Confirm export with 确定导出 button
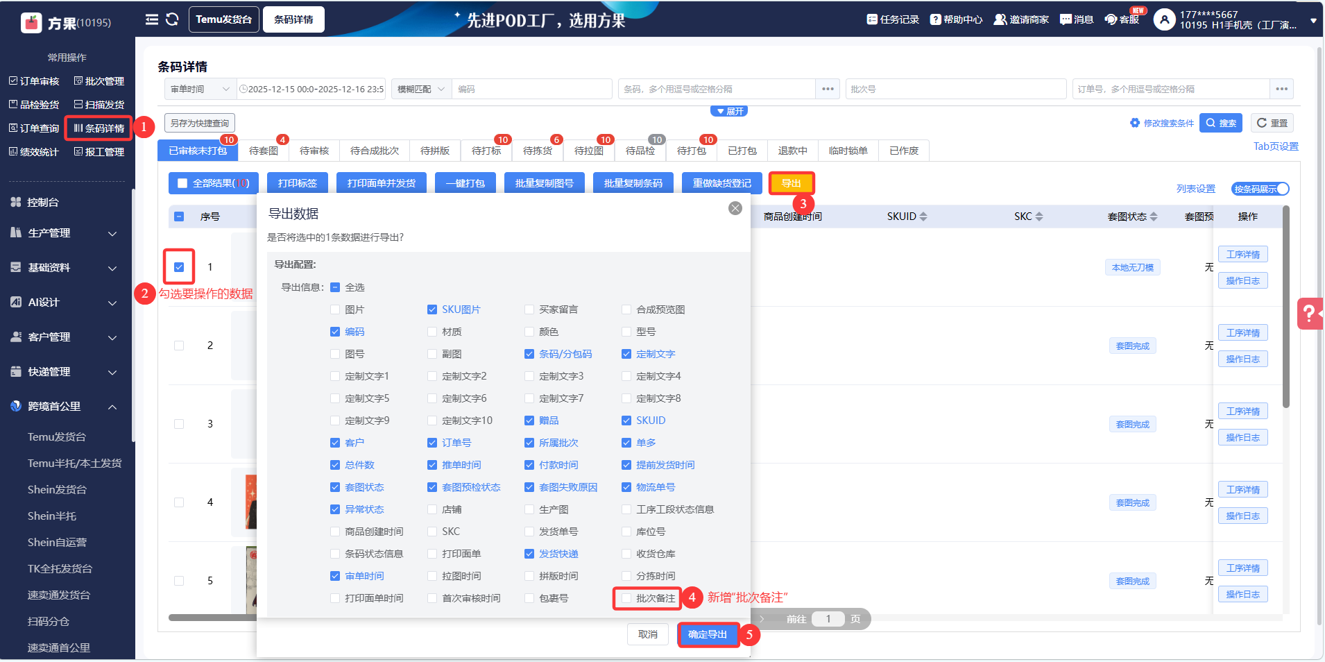The width and height of the screenshot is (1325, 662). [708, 634]
